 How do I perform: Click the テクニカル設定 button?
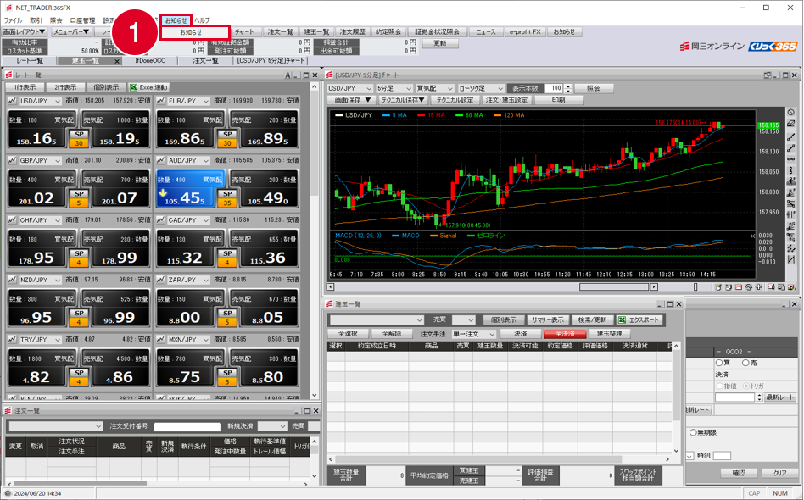click(455, 100)
